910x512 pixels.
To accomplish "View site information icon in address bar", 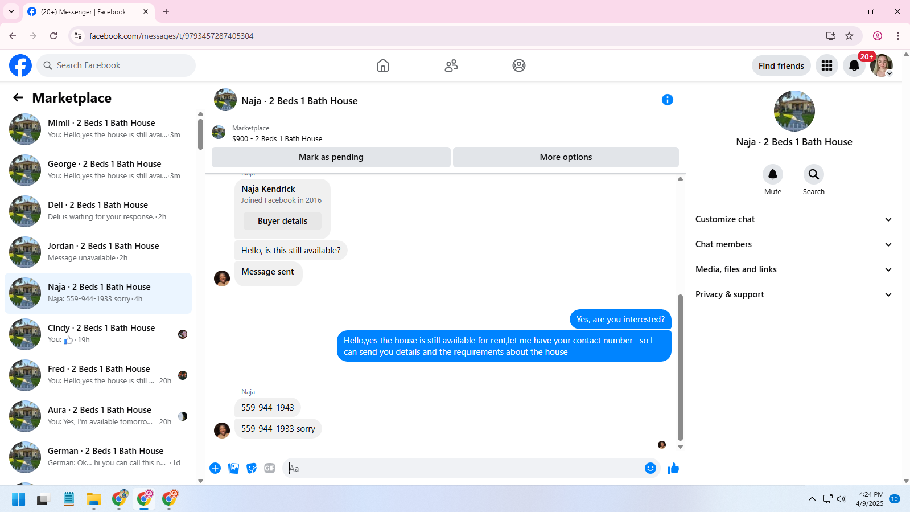I will tap(78, 36).
